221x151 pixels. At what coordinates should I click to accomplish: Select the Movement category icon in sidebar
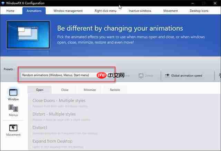coord(13,128)
